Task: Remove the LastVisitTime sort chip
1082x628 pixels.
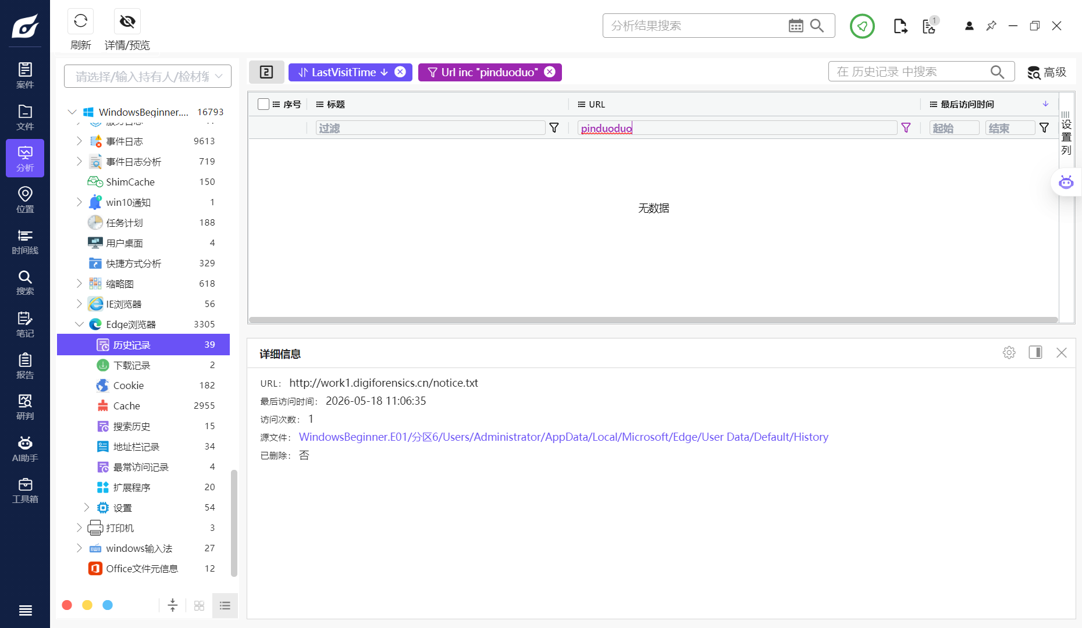Action: pyautogui.click(x=400, y=72)
